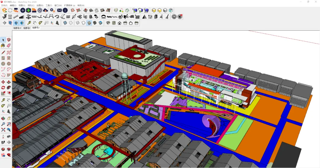Open the green tree asset icon

point(28,10)
